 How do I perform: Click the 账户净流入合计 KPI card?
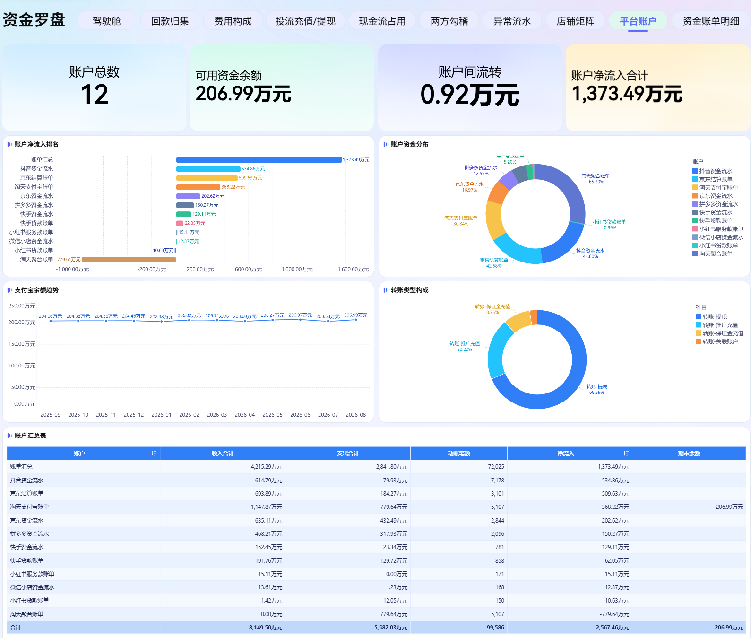point(658,87)
